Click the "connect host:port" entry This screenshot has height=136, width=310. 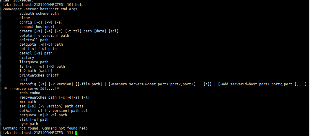point(37,27)
